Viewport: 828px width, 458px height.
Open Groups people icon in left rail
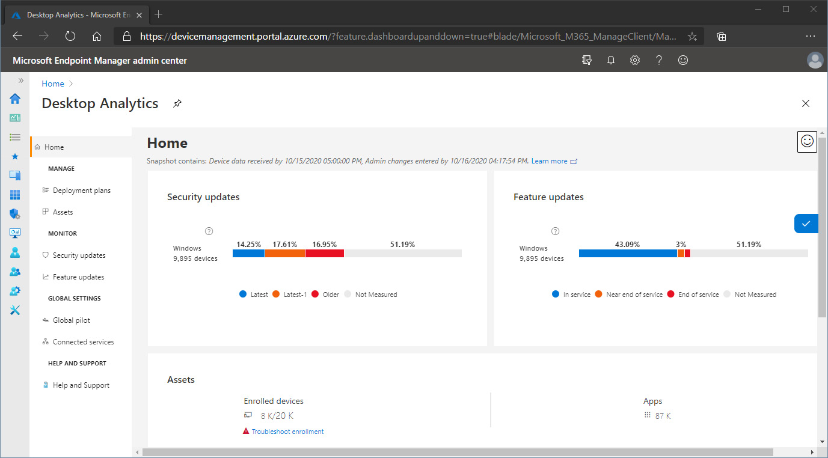15,272
